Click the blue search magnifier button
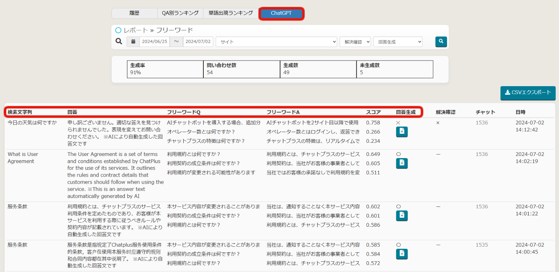This screenshot has width=559, height=272. tap(441, 42)
